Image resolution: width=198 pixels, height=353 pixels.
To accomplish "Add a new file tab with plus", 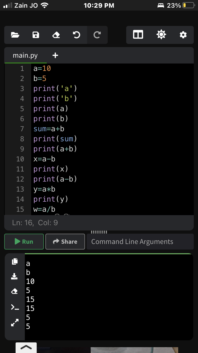I will pos(55,56).
